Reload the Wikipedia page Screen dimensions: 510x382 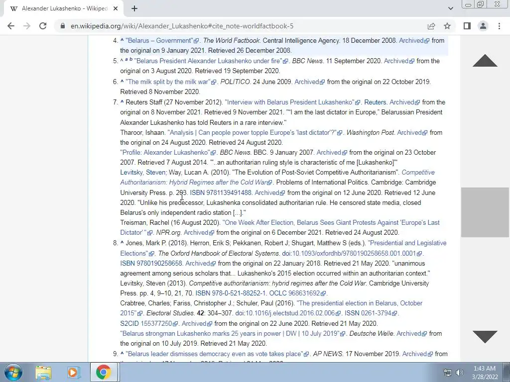click(x=43, y=26)
